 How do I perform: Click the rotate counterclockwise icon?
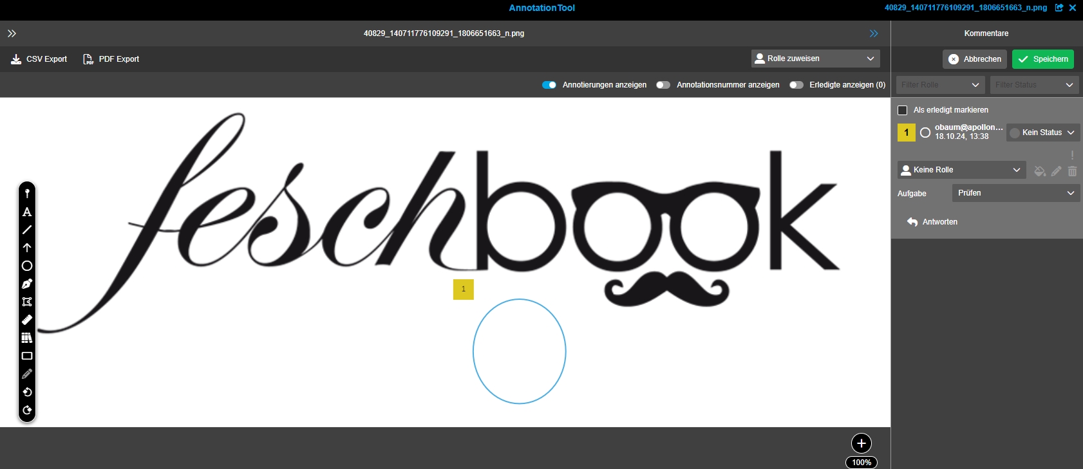[x=27, y=392]
